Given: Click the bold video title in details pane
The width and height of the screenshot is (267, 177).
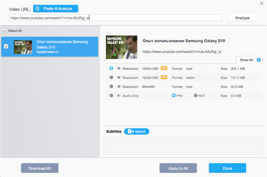Looking at the screenshot, I should 184,41.
